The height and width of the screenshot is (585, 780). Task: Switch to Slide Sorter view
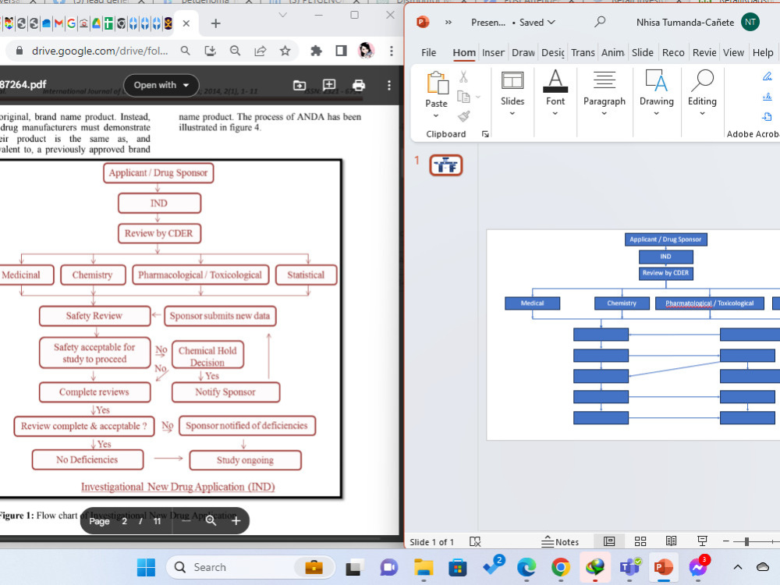click(x=640, y=541)
